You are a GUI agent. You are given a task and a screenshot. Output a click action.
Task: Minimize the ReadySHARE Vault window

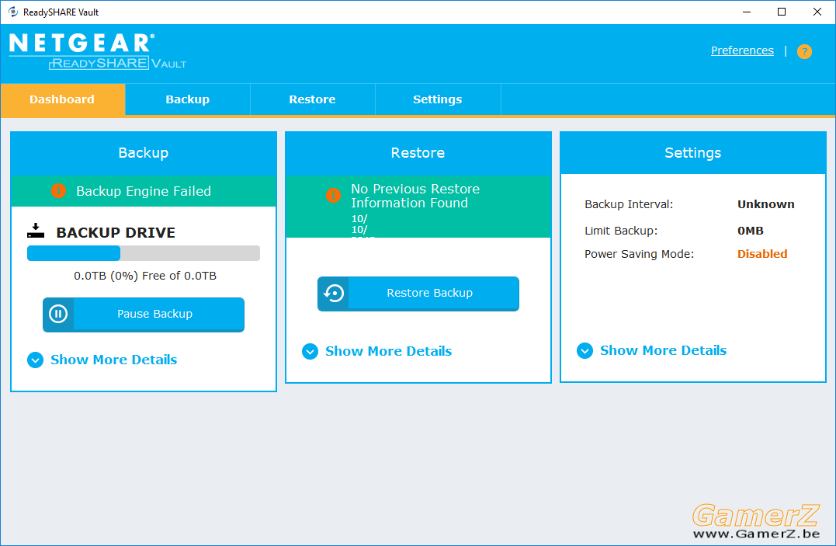click(747, 12)
